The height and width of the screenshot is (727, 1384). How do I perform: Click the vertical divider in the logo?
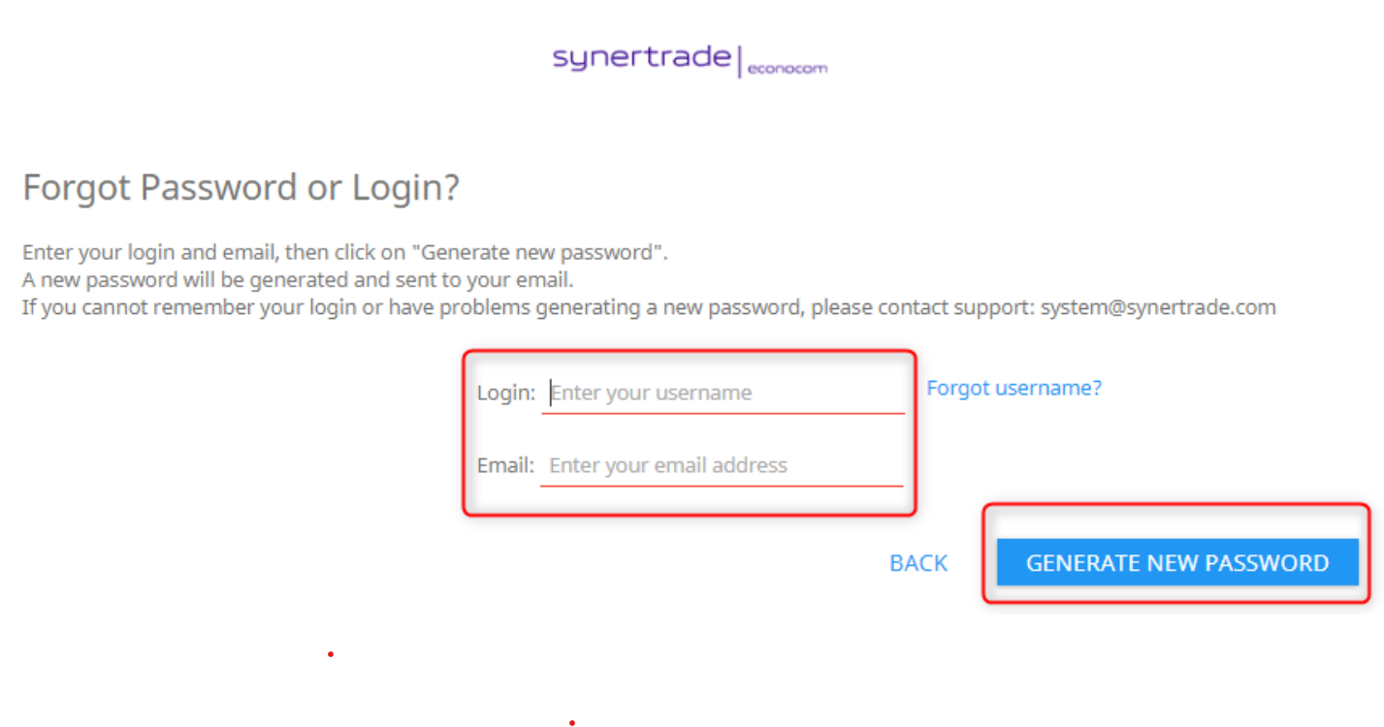740,63
